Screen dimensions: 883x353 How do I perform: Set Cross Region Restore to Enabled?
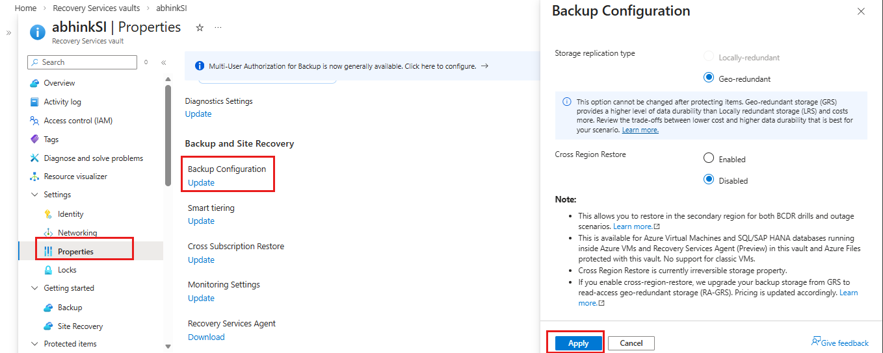[x=709, y=159]
